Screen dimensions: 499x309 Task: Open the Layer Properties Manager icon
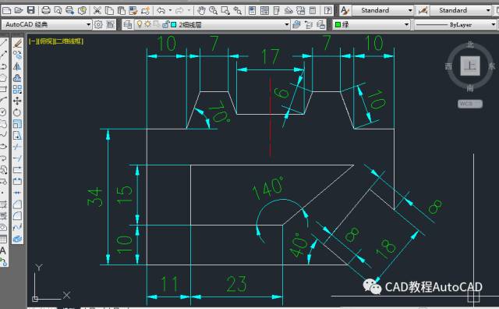coord(128,24)
